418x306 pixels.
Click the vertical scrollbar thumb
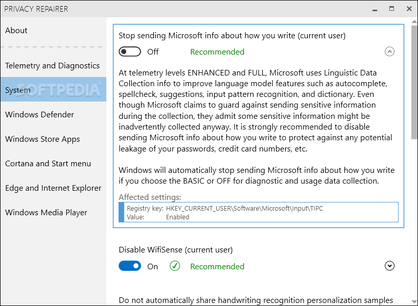click(414, 82)
